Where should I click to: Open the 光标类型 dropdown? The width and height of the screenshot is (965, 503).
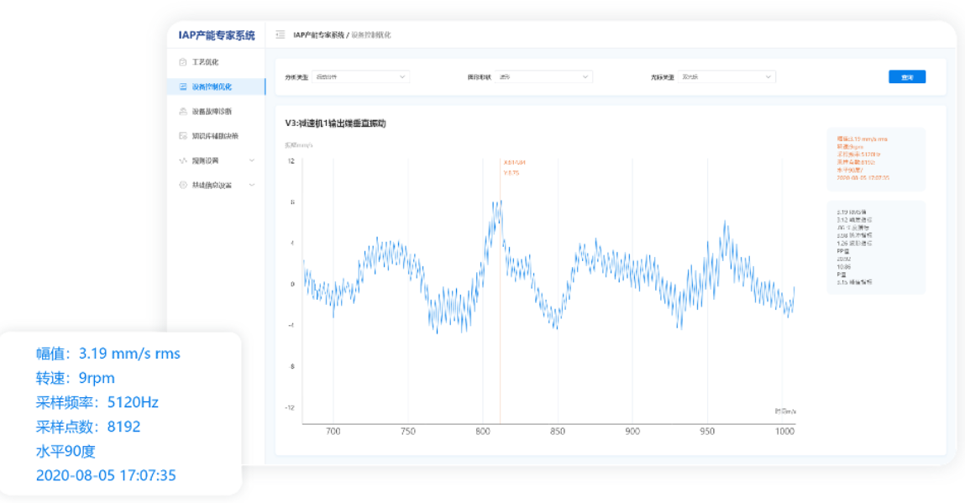point(726,77)
